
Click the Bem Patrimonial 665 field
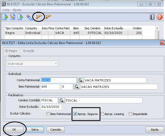pos(50,87)
